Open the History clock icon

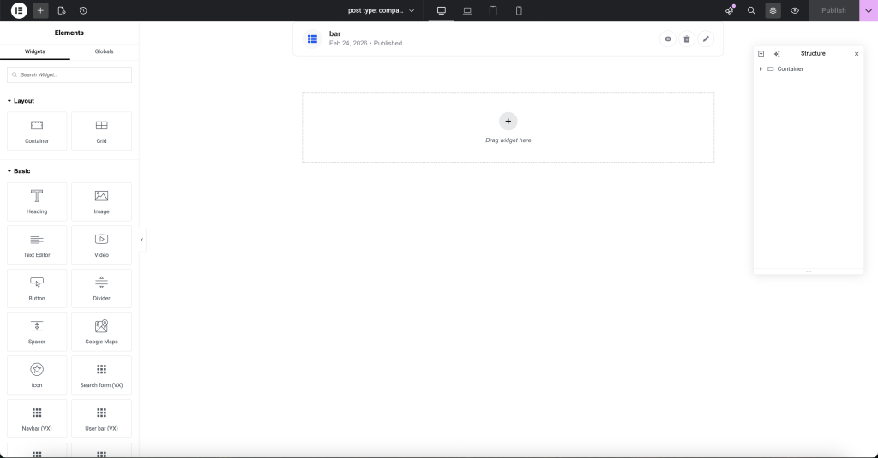[x=83, y=10]
